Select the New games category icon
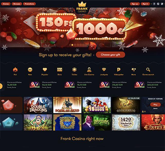The height and width of the screenshot is (151, 165). point(30,70)
